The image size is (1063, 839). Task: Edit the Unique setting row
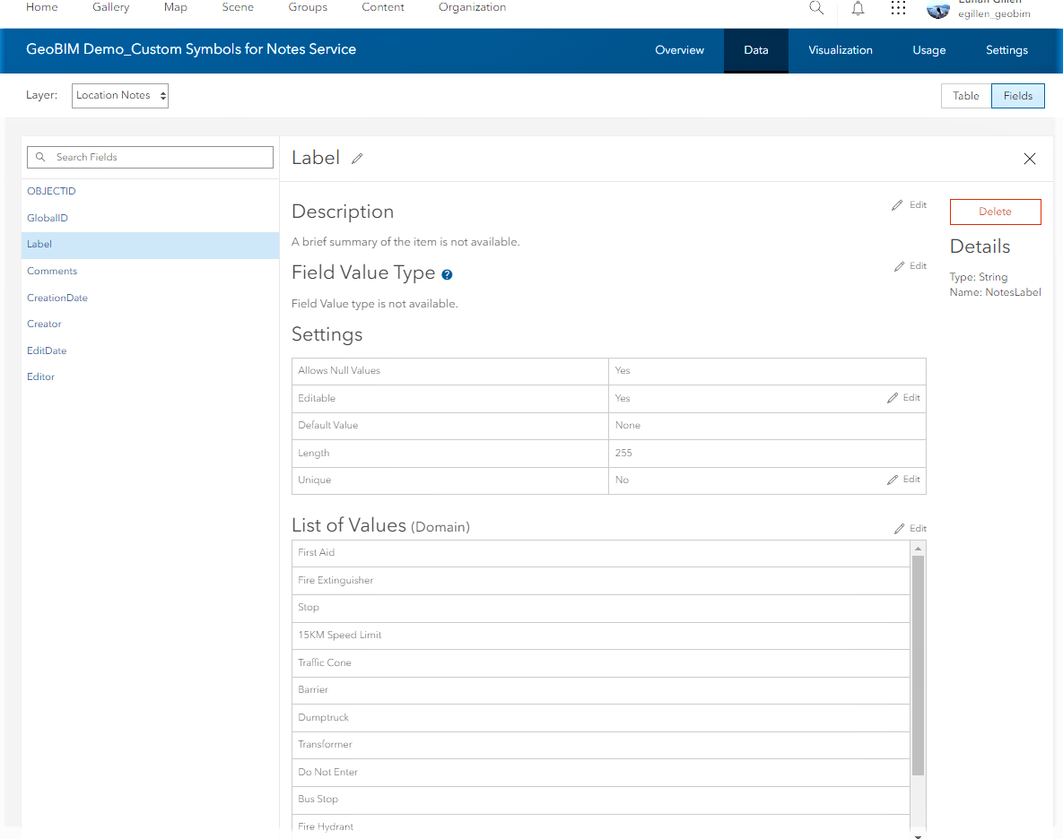pos(903,480)
